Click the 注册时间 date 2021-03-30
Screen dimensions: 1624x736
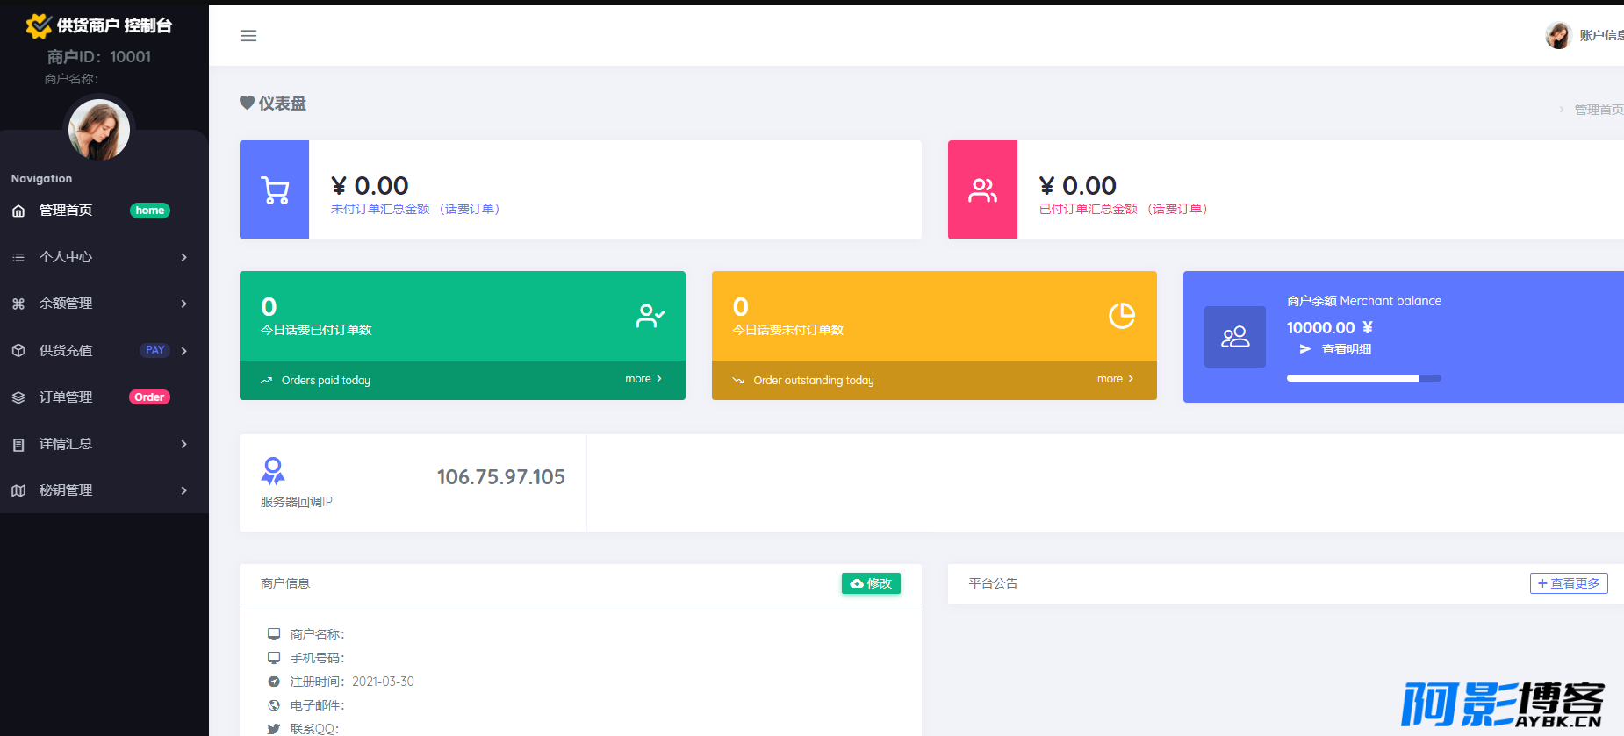click(x=383, y=682)
